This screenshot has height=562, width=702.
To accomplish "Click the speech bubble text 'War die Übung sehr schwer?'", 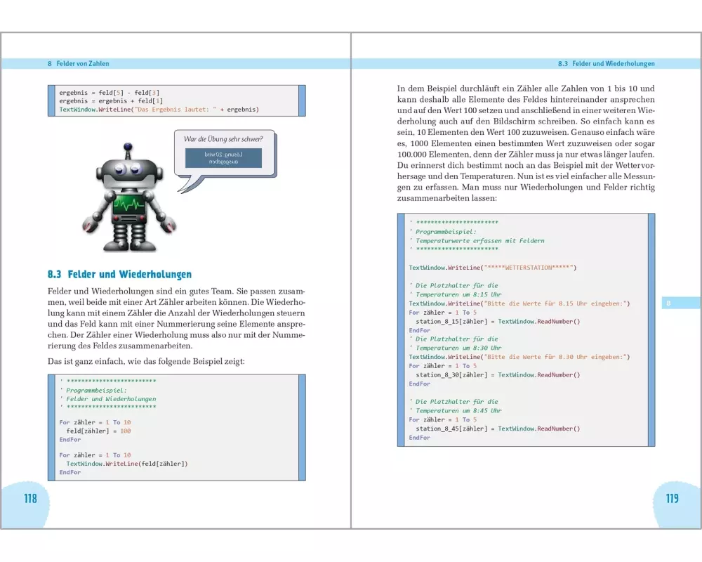I will coord(223,139).
